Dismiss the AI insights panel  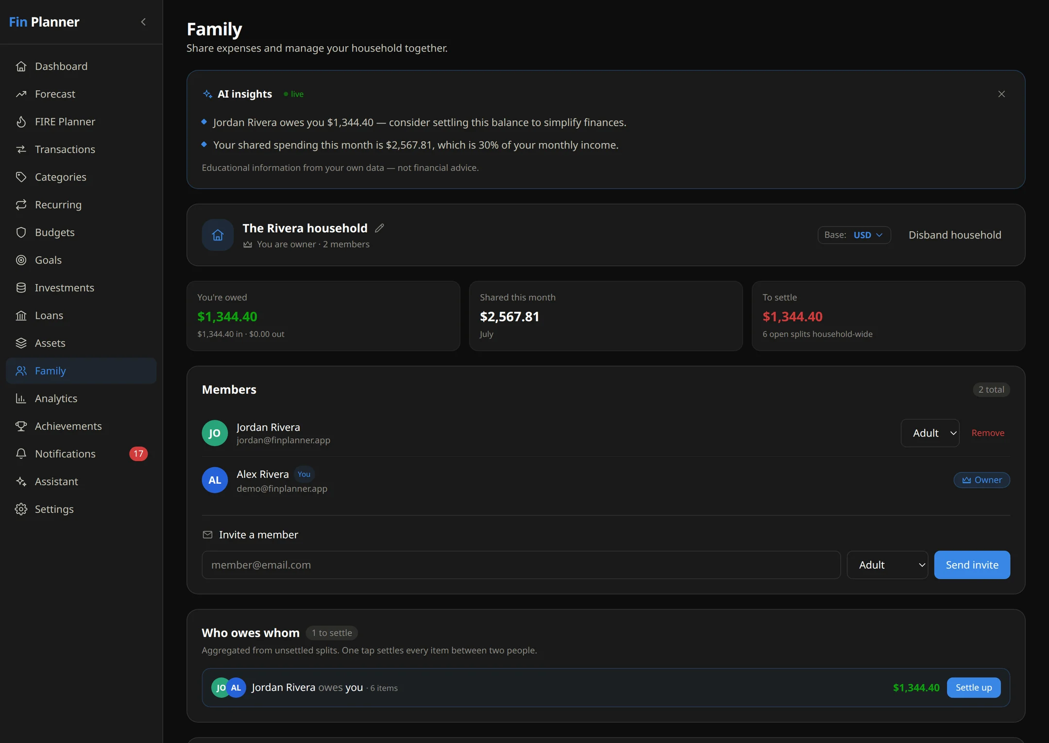(x=1001, y=94)
